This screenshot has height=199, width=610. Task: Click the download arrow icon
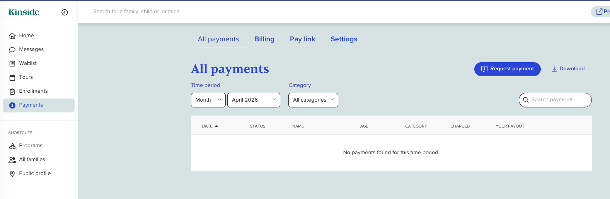[554, 69]
